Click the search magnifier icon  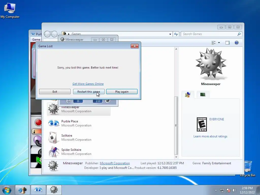(239, 34)
